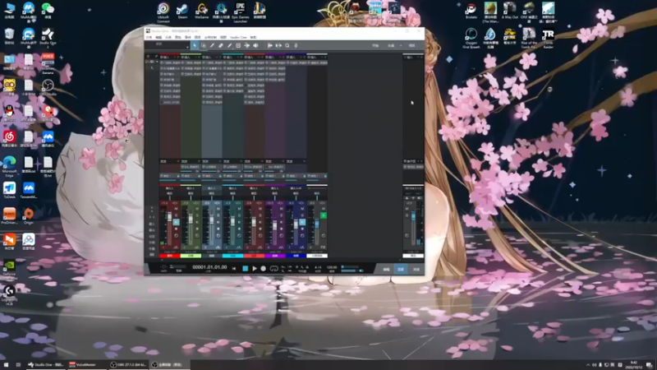Select the Bend tool in toolbar

coord(247,45)
